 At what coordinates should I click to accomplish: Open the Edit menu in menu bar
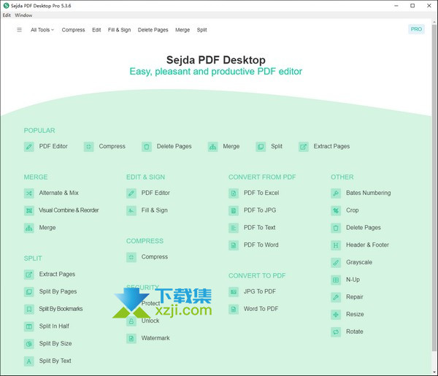[x=7, y=15]
